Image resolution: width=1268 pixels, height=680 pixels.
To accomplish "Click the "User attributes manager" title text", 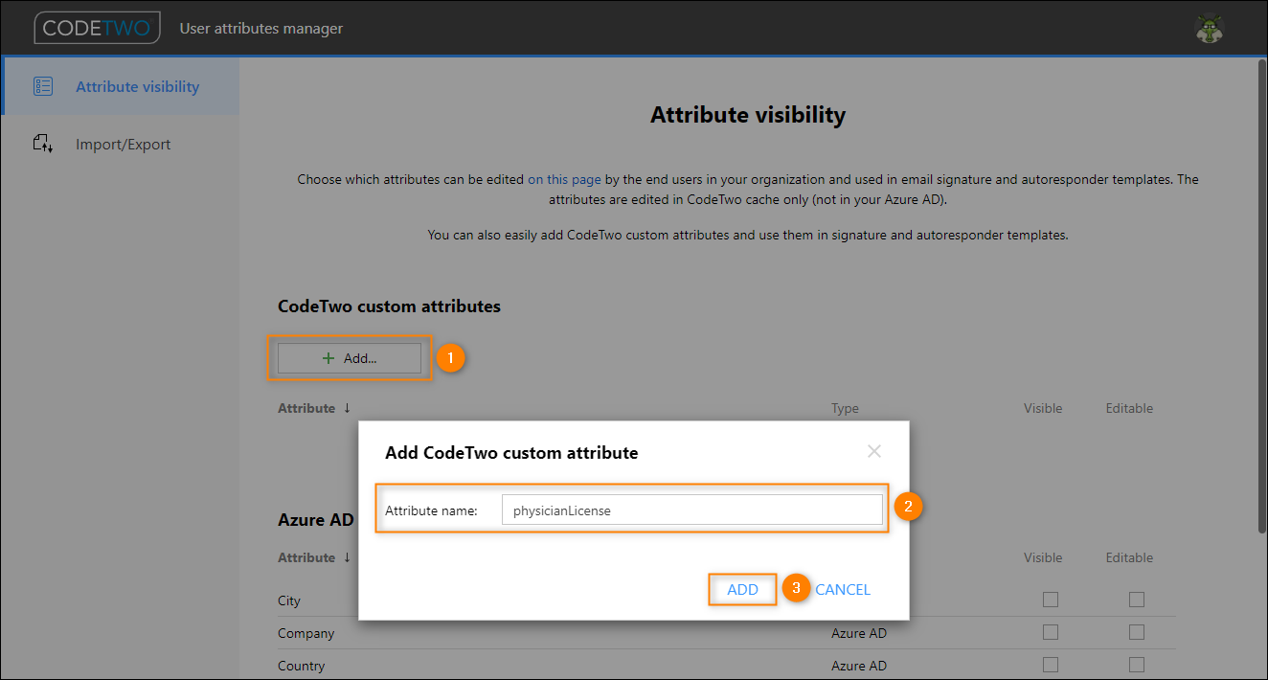I will [261, 29].
